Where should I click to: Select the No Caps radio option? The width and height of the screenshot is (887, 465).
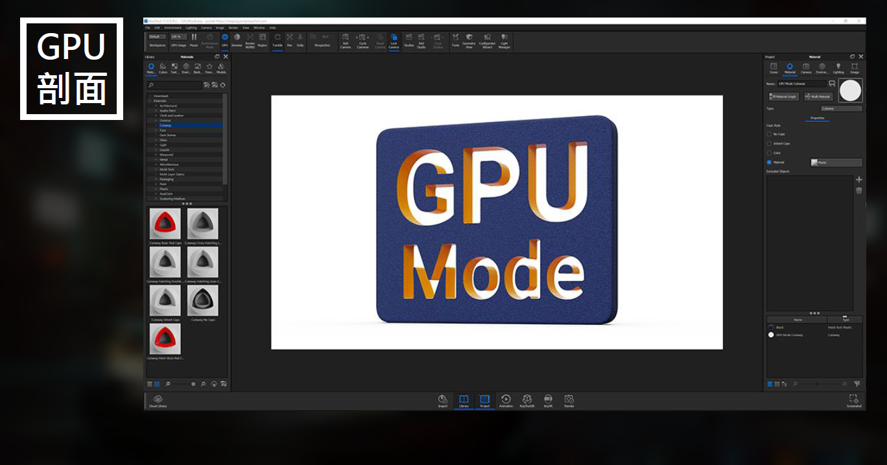coord(770,134)
